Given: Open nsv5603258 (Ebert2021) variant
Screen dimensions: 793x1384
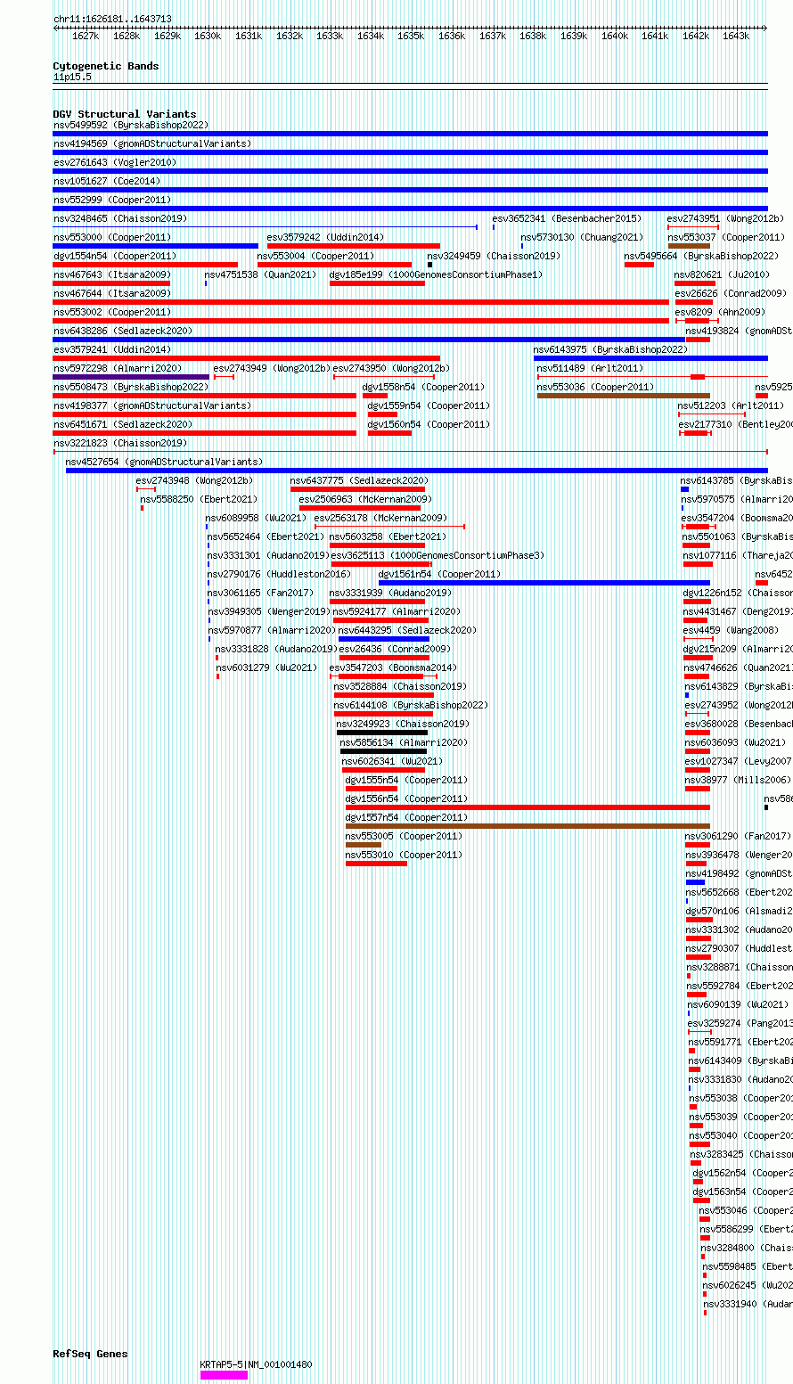Looking at the screenshot, I should click(x=388, y=536).
